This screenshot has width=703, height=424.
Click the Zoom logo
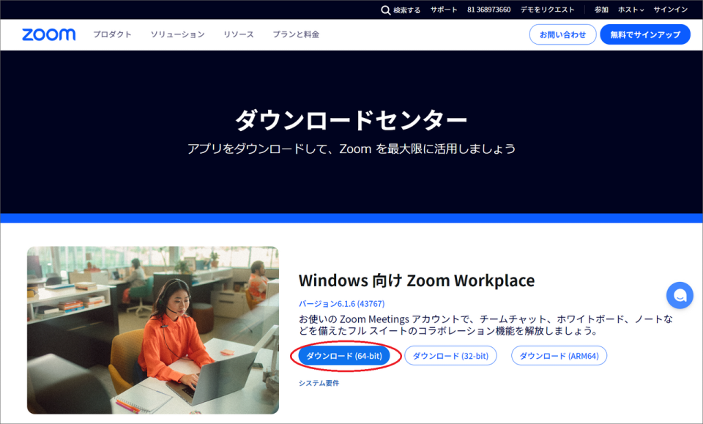pos(48,34)
